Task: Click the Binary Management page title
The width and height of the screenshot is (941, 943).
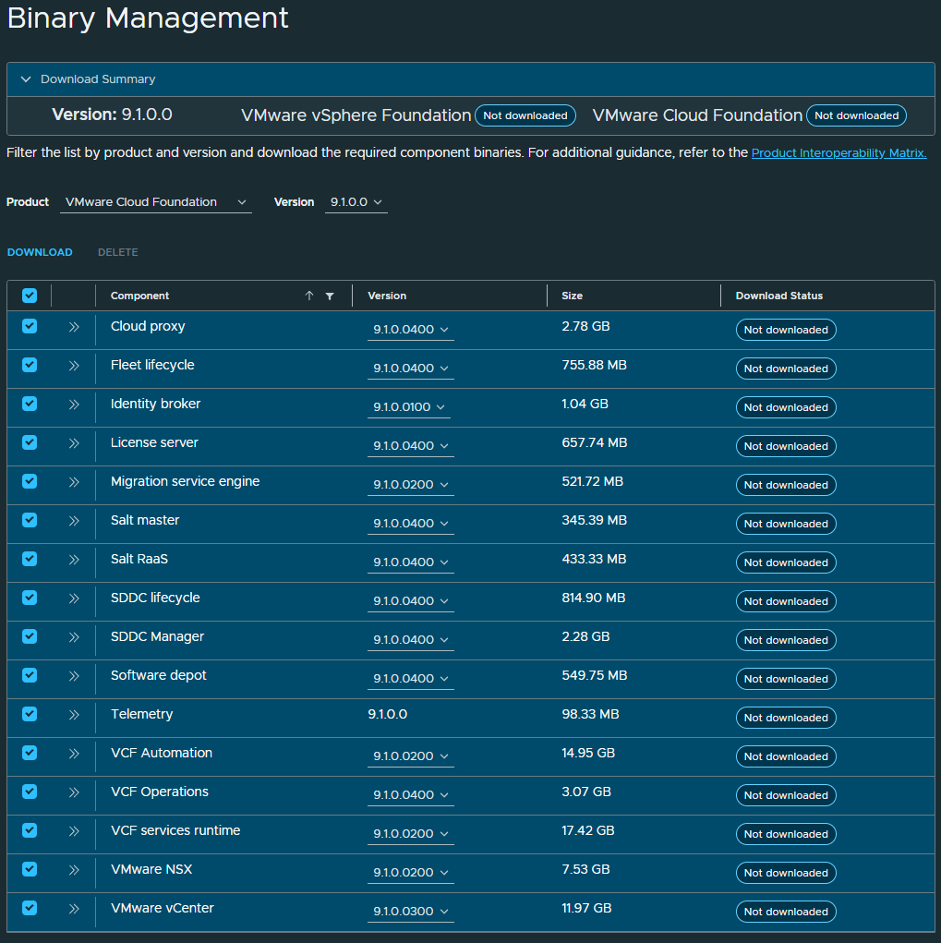Action: click(x=148, y=18)
